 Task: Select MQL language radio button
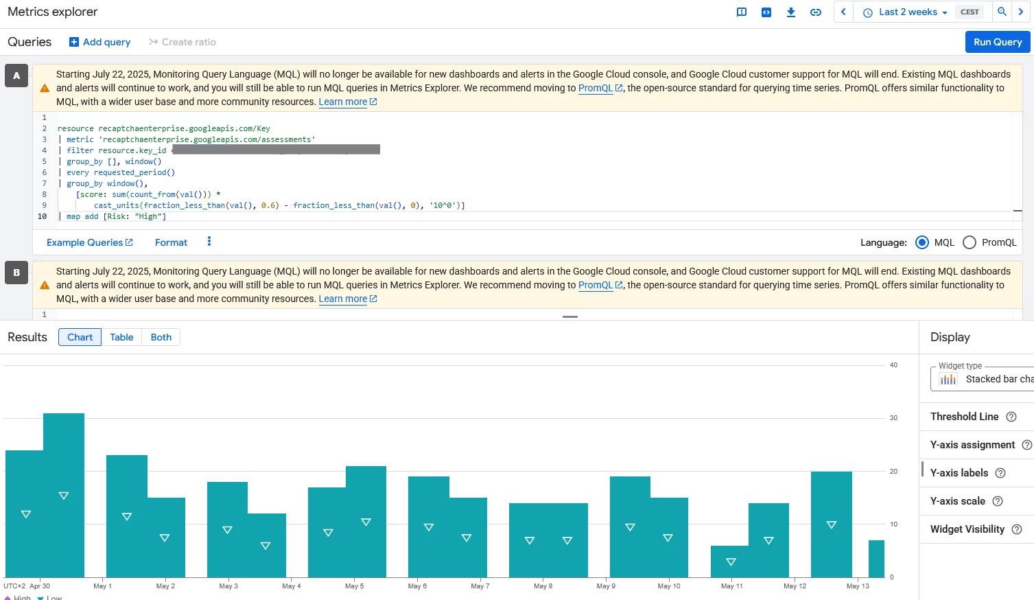[x=922, y=242]
